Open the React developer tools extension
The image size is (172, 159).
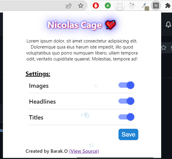point(120,6)
